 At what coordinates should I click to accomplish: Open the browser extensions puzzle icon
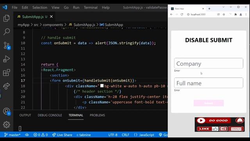pos(236,14)
